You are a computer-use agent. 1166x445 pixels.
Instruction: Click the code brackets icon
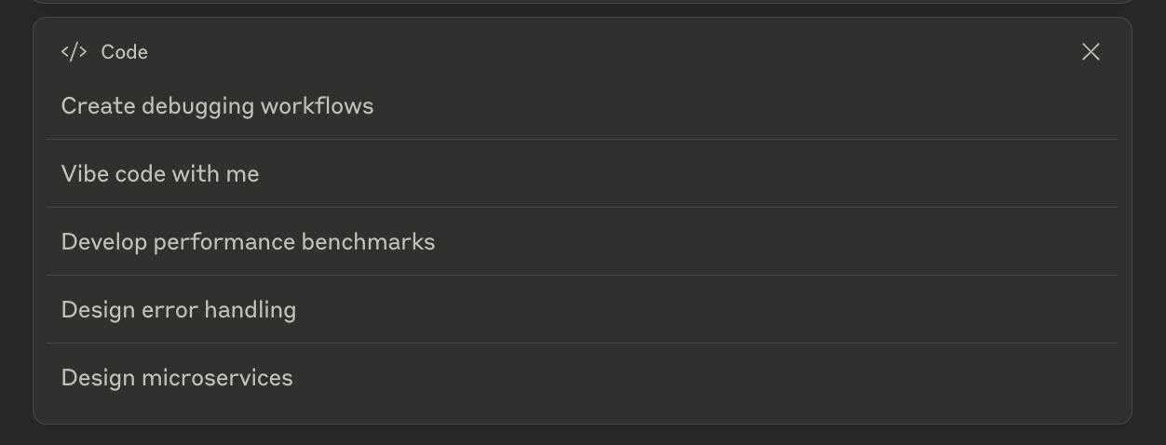(74, 52)
